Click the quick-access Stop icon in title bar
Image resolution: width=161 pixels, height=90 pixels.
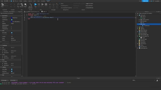point(14,1)
